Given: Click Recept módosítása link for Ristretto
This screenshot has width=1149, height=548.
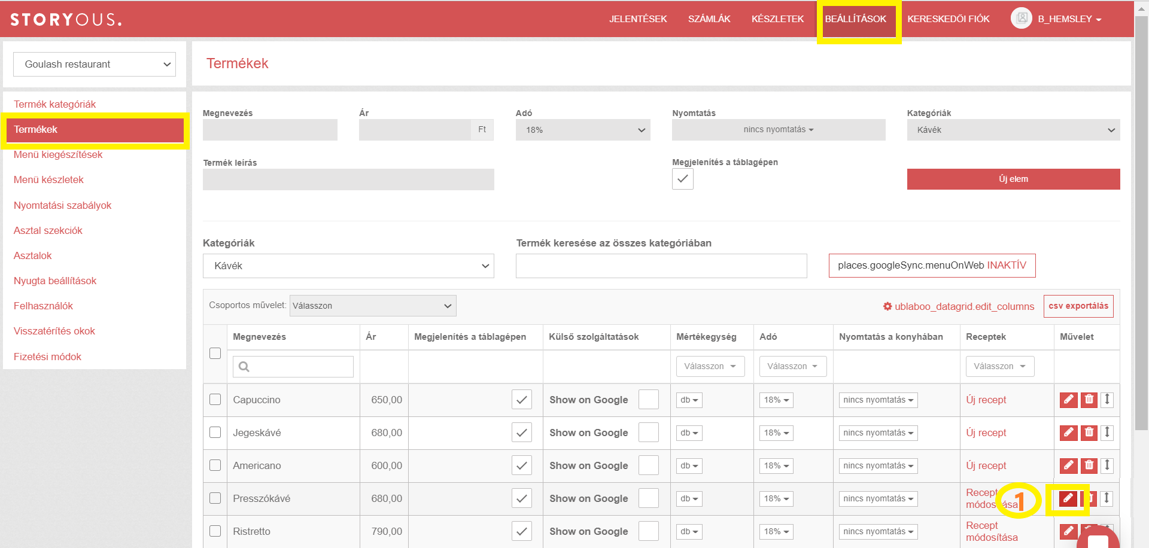Looking at the screenshot, I should point(992,531).
